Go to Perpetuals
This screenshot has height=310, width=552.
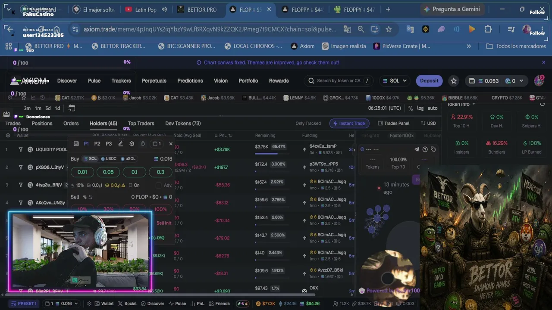pos(154,81)
